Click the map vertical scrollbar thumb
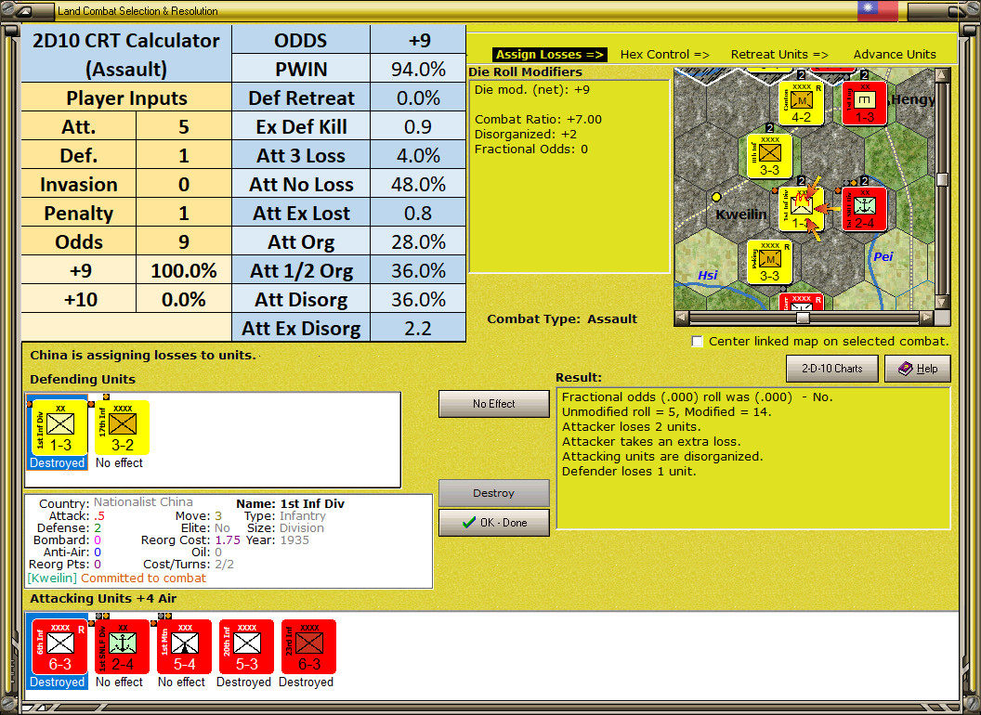Viewport: 981px width, 715px height. point(942,179)
